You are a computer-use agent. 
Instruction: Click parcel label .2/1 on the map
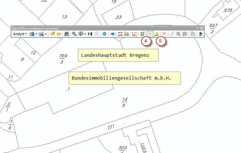(x=8, y=107)
